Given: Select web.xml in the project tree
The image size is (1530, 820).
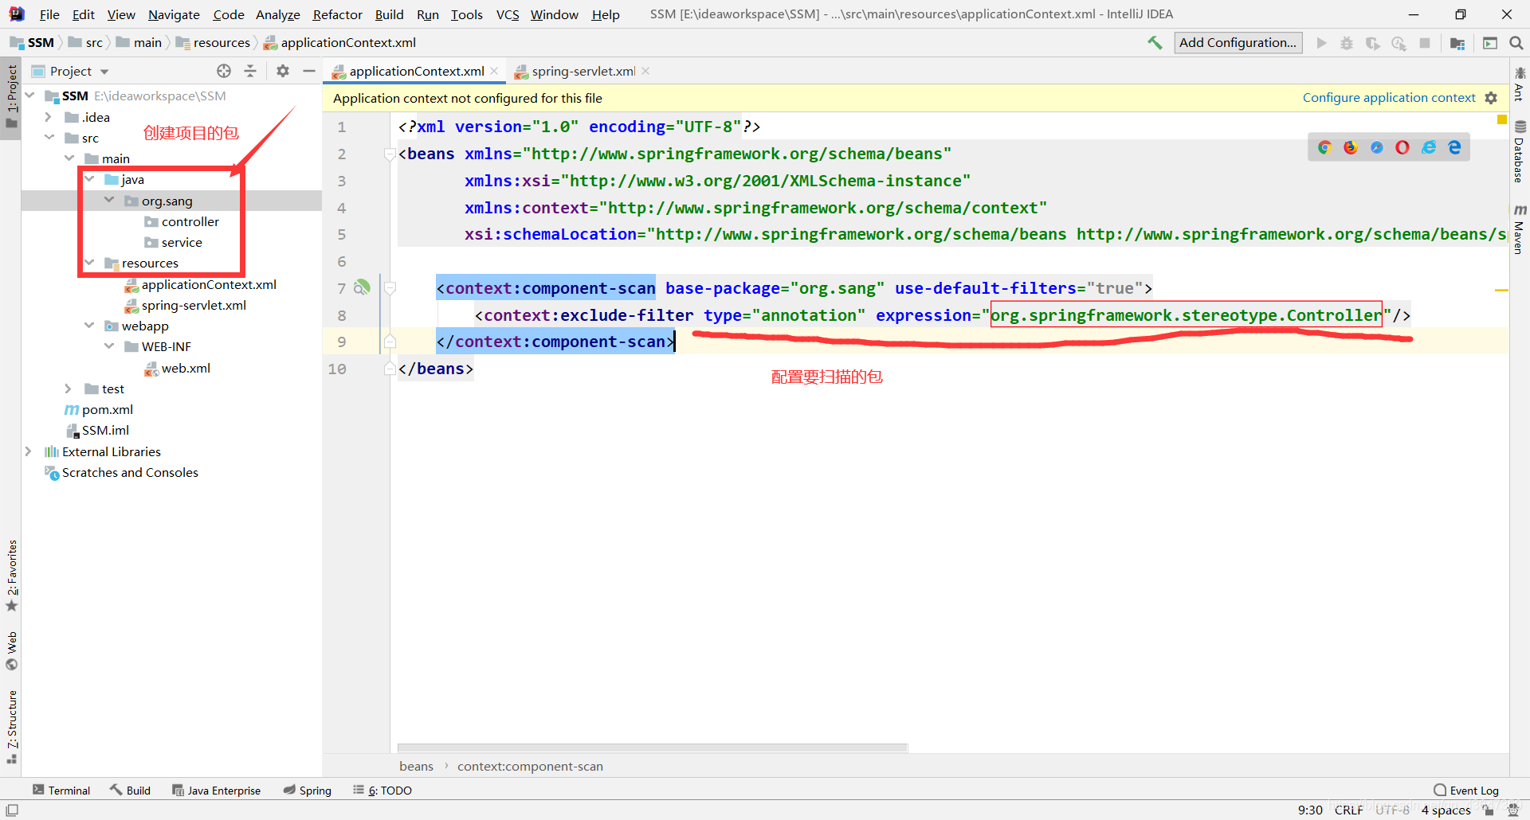Looking at the screenshot, I should tap(186, 368).
